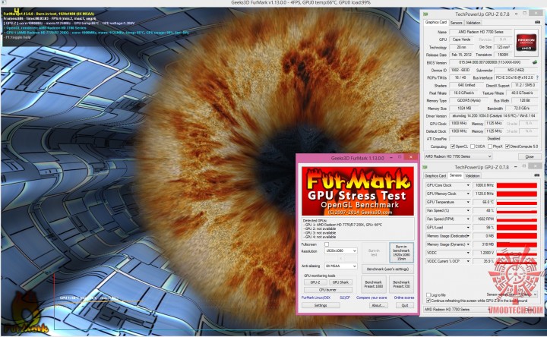Click the question mark icon next to Bus Interface
This screenshot has width=547, height=337.
tap(537, 77)
